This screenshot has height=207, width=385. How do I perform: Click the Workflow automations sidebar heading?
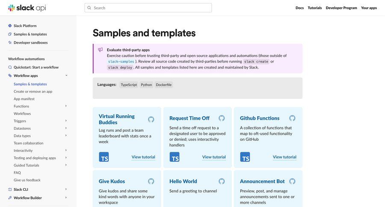pyautogui.click(x=26, y=59)
